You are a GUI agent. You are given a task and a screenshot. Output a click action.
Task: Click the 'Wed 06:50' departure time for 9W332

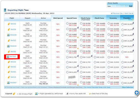coord(27,25)
